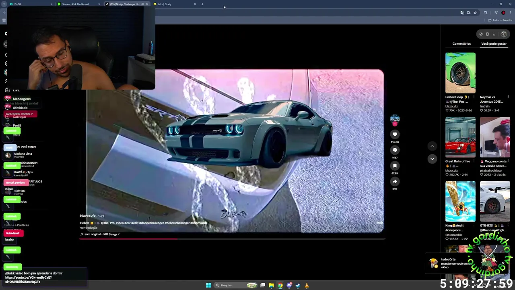Click blazer.vfx username under the video
Viewport: 515px width, 290px height.
88,216
